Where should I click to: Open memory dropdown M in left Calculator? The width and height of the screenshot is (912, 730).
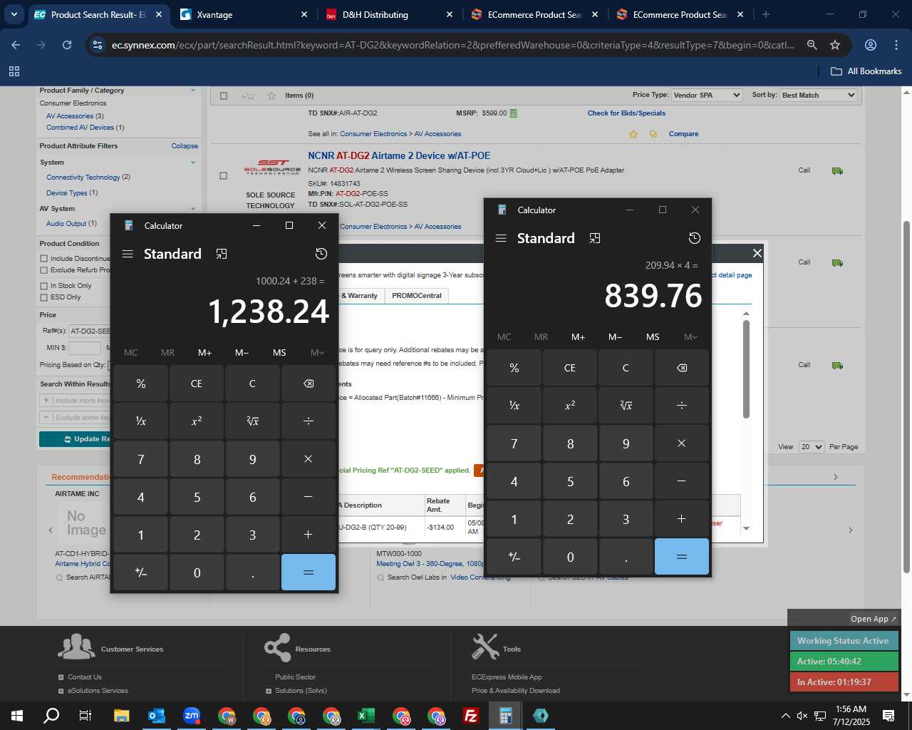point(317,353)
